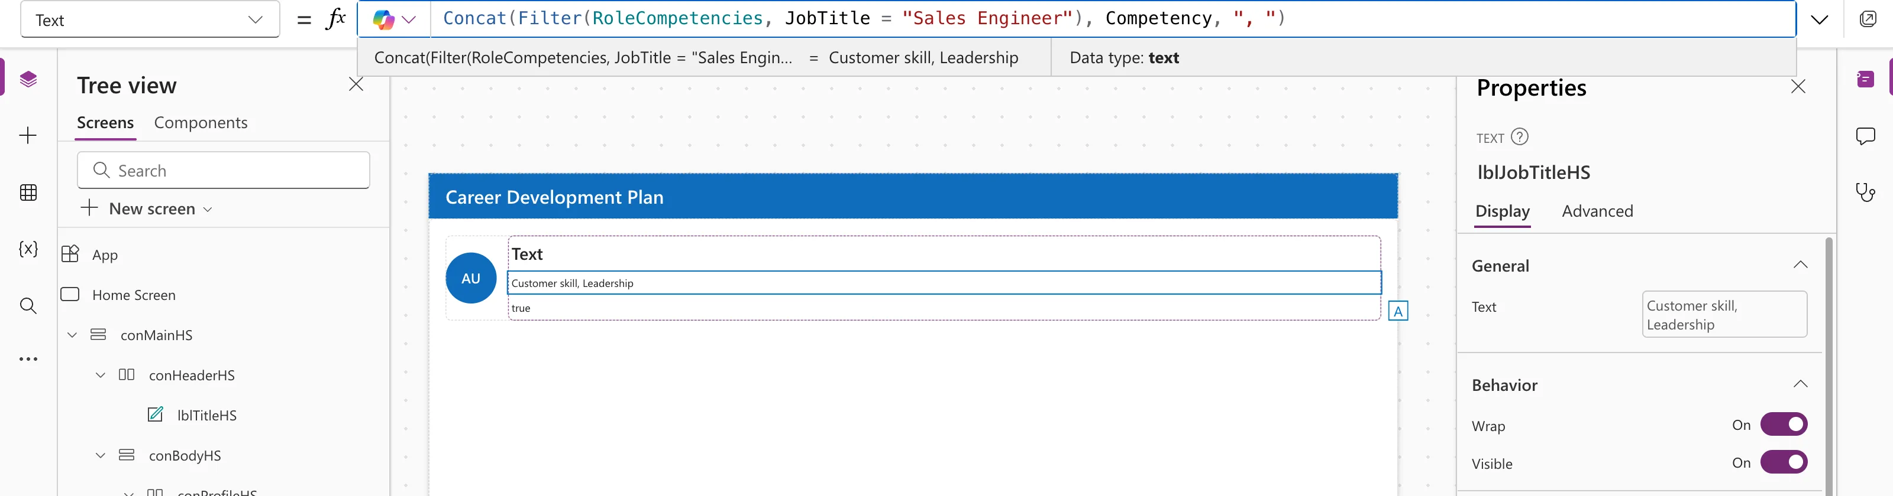
Task: Open the Copilot dropdown chevron
Action: (409, 20)
